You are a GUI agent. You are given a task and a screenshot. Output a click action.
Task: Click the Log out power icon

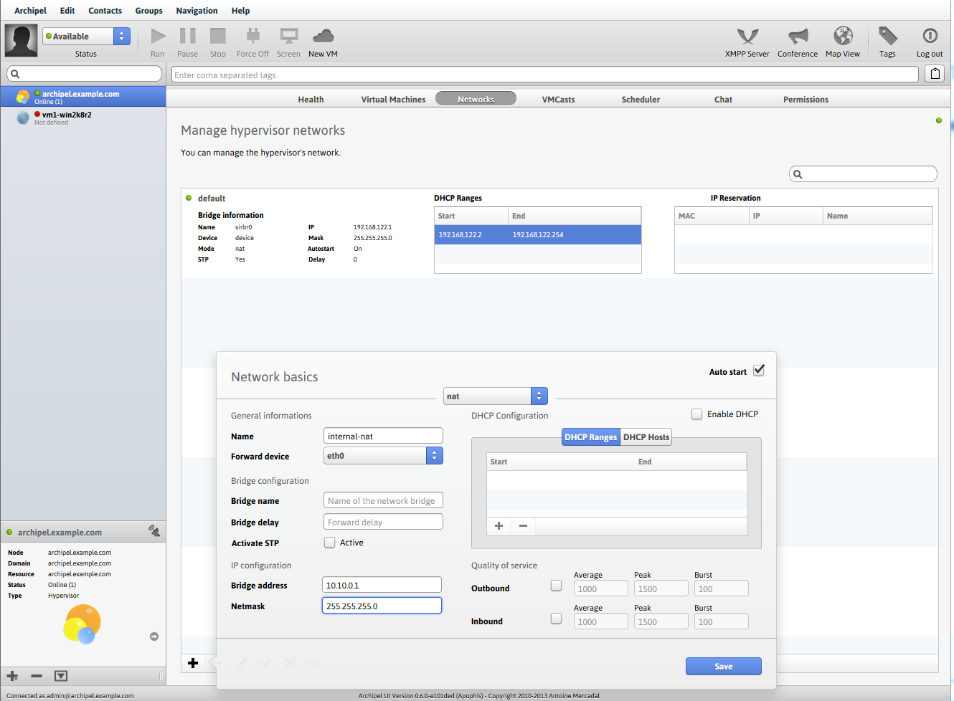click(x=930, y=36)
